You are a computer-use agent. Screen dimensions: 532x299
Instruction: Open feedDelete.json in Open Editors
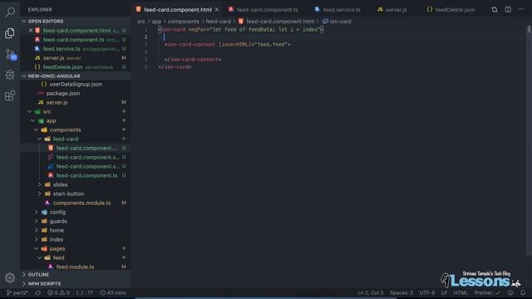pos(76,67)
